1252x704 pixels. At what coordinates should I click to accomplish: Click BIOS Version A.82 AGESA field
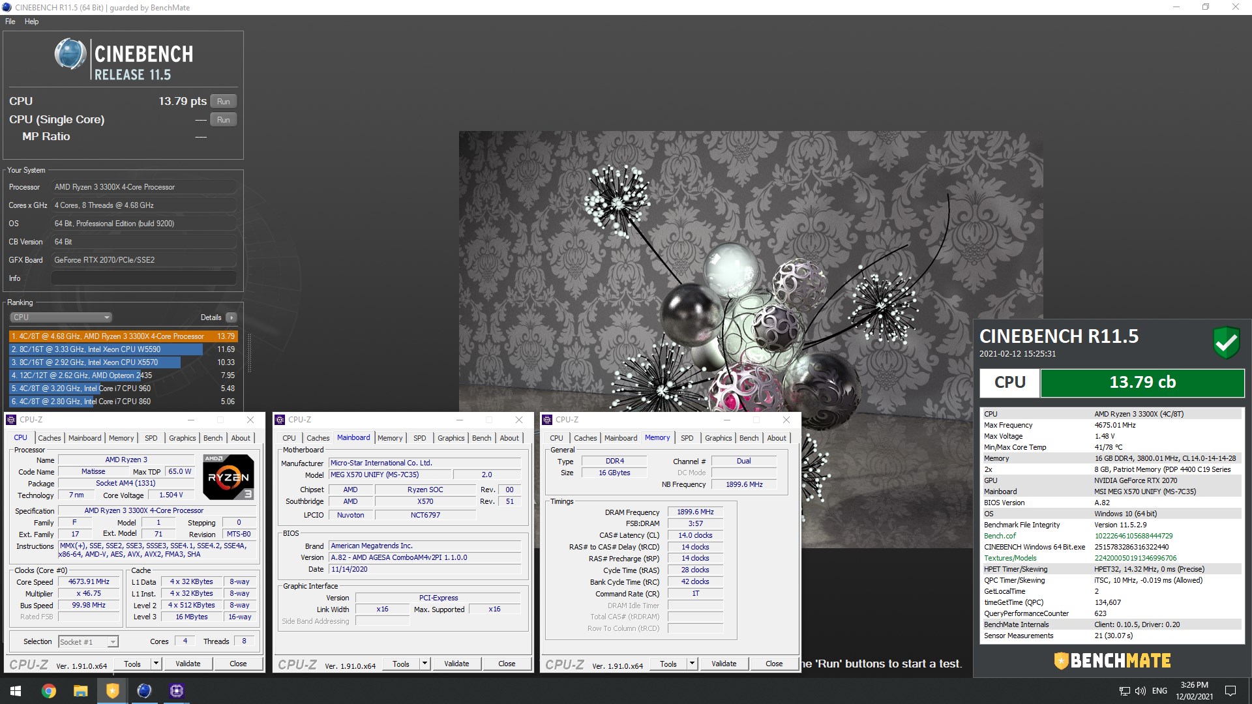point(425,558)
